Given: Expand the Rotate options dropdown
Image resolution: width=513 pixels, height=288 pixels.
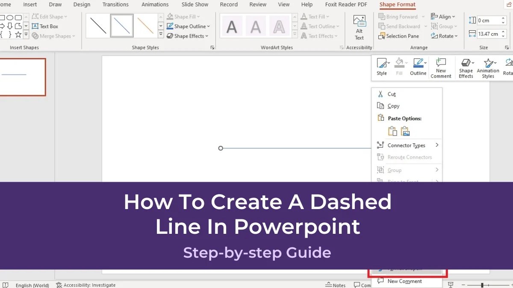Looking at the screenshot, I should (445, 36).
